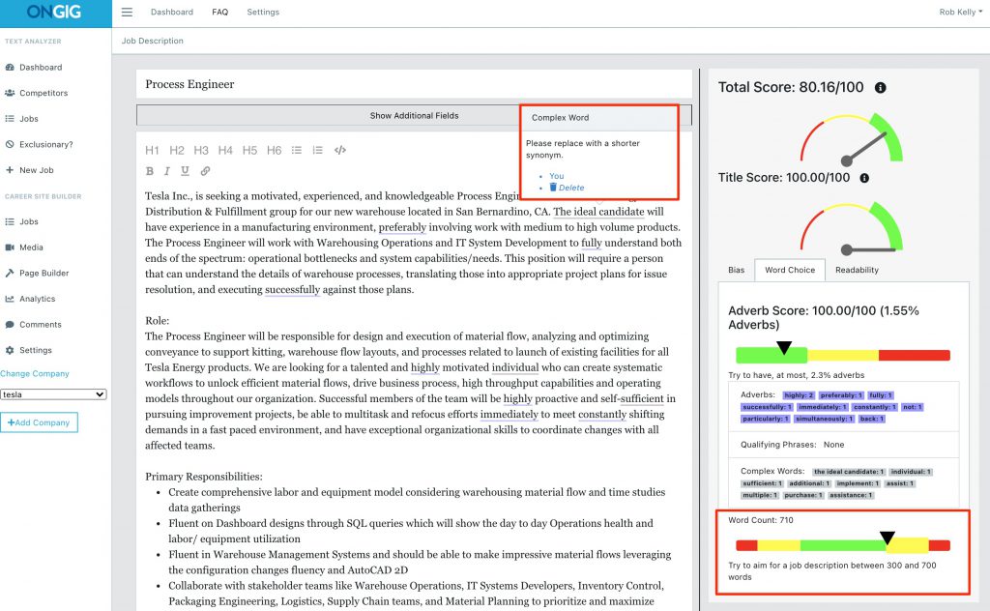
Task: Click info icon beside Title Score
Action: pyautogui.click(x=864, y=178)
